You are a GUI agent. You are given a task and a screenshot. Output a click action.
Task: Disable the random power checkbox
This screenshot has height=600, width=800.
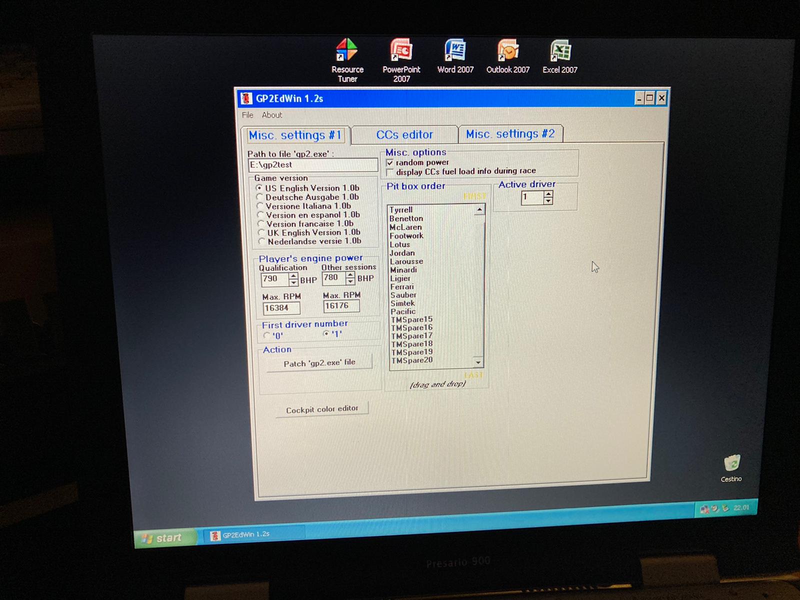390,163
